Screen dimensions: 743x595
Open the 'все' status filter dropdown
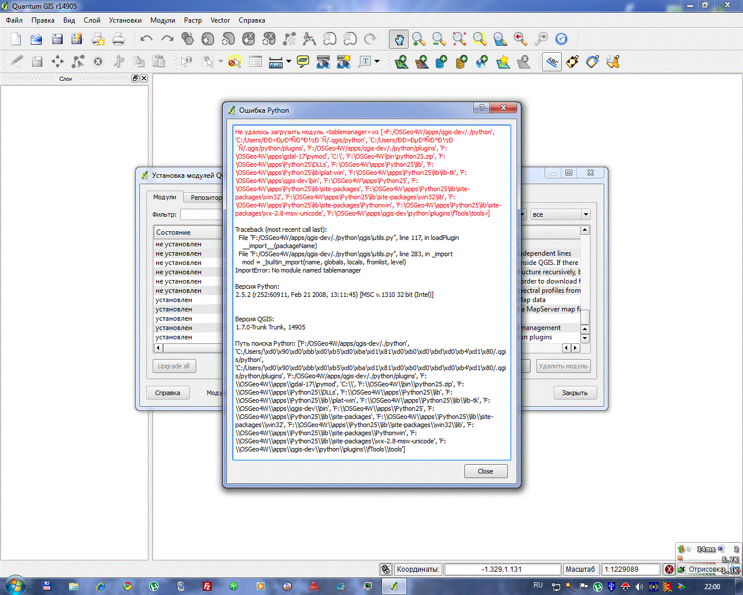pyautogui.click(x=560, y=214)
